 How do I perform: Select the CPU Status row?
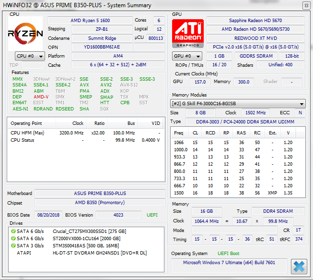[x=86, y=140]
